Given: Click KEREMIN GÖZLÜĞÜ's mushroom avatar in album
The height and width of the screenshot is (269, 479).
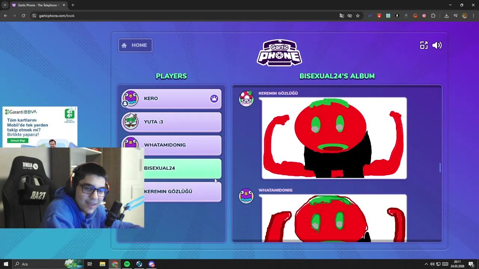Looking at the screenshot, I should (246, 99).
